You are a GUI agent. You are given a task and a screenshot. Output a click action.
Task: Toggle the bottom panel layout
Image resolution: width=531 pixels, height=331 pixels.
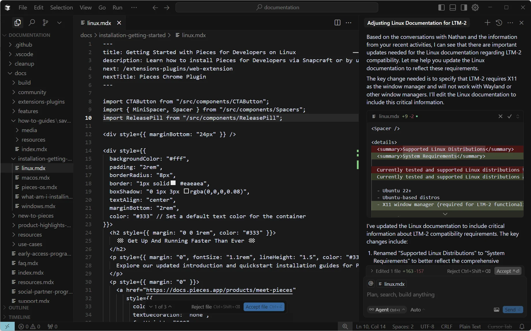453,7
